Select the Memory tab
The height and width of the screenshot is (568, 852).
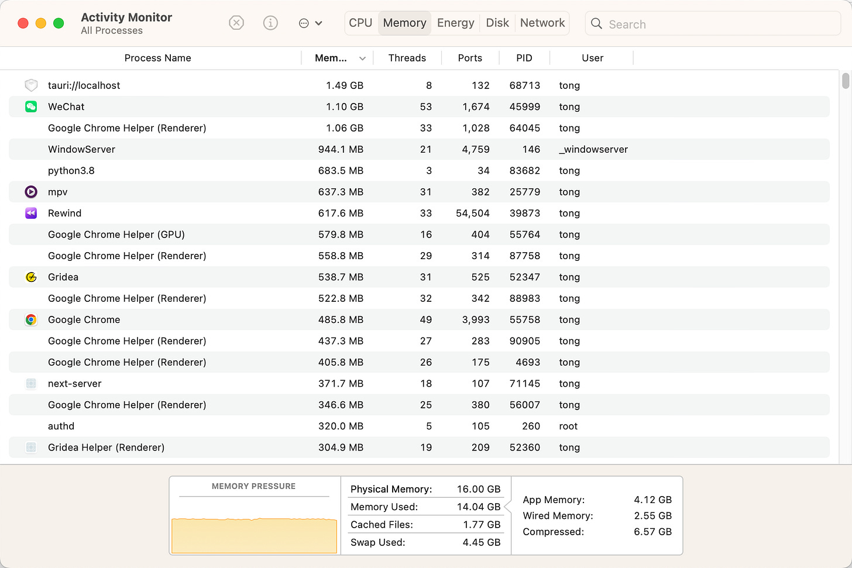click(404, 23)
